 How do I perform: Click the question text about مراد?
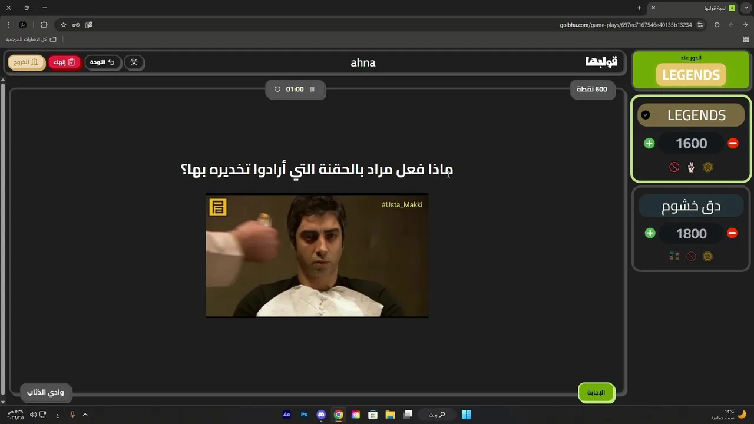[x=317, y=170]
